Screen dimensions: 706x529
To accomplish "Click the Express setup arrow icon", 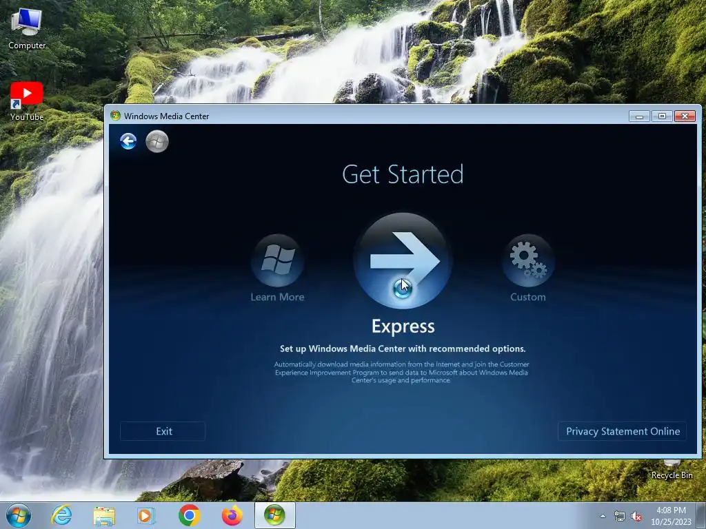I will coord(403,261).
